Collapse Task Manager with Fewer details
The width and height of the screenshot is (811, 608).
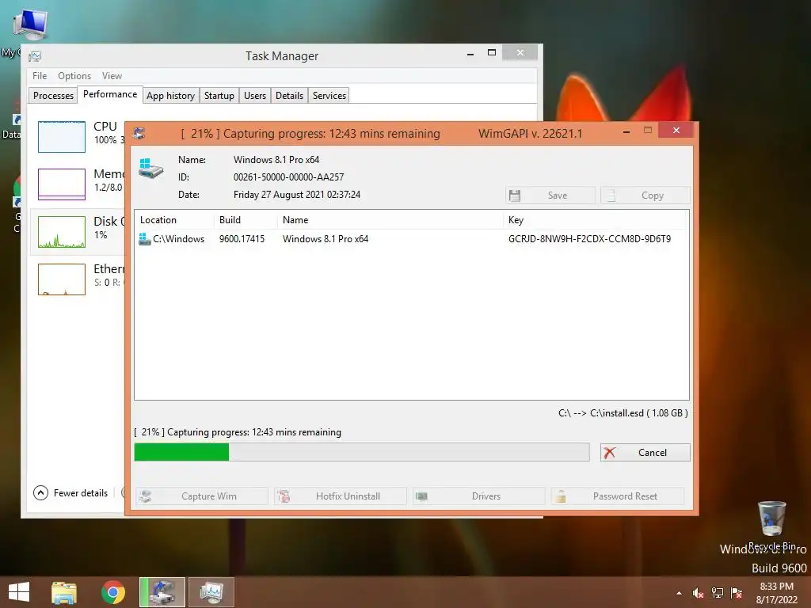(70, 492)
